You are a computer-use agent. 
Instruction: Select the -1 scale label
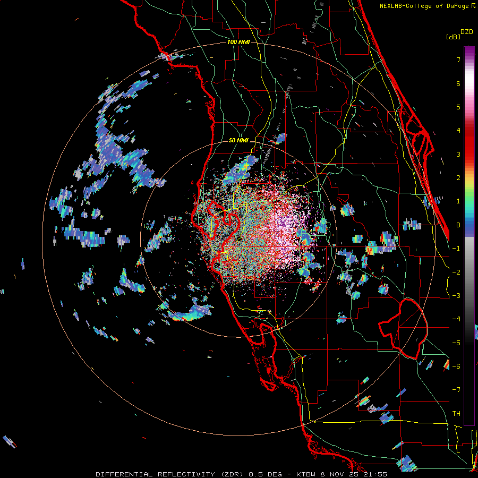(x=456, y=249)
